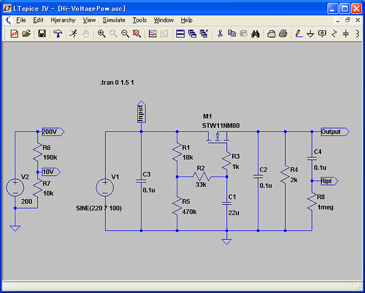Click resistor R5 470k value
365x293 pixels.
tap(189, 212)
